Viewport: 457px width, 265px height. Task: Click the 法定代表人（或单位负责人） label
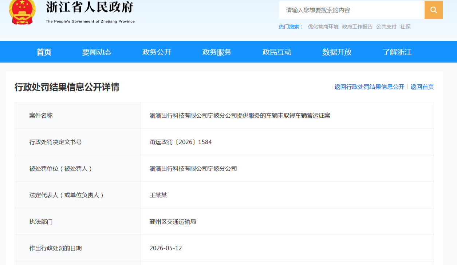tap(67, 195)
